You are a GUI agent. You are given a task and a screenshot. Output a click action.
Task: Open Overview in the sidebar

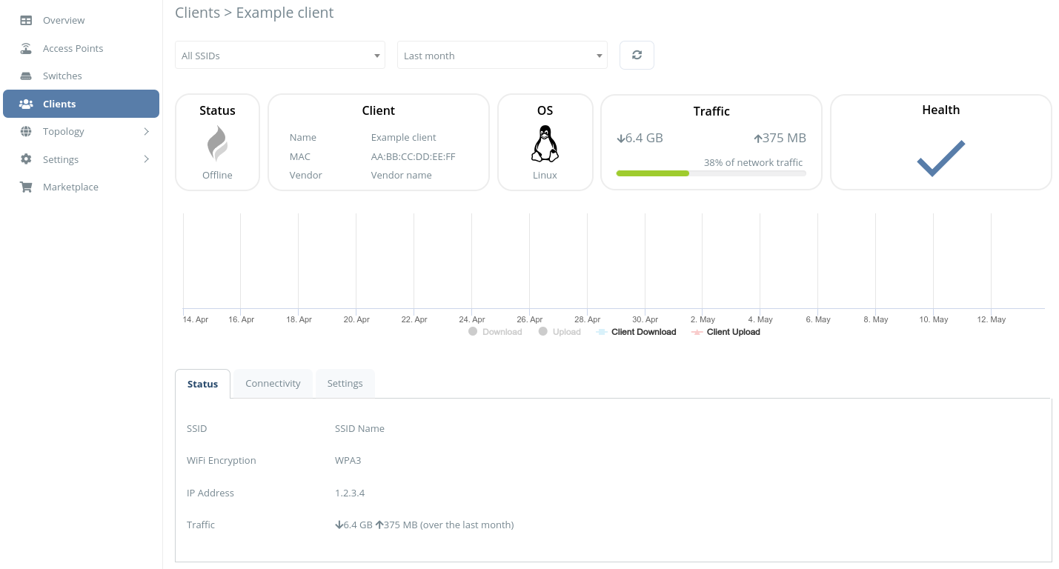coord(81,20)
